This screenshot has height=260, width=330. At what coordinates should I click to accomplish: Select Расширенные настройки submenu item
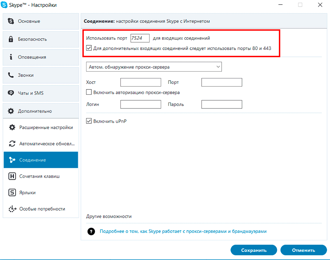(41, 127)
